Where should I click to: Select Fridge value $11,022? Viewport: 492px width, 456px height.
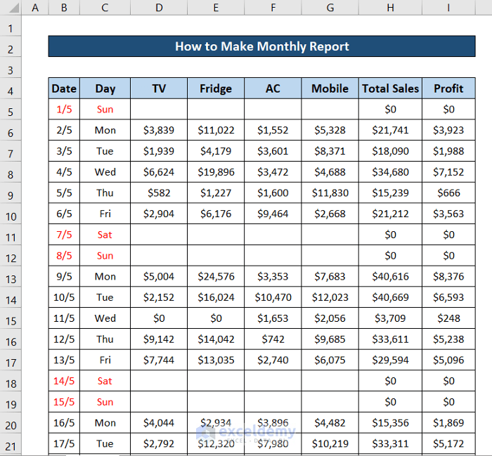(216, 130)
